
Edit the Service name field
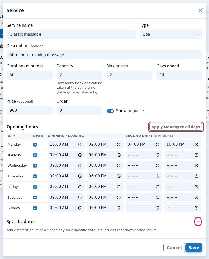pyautogui.click(x=71, y=34)
